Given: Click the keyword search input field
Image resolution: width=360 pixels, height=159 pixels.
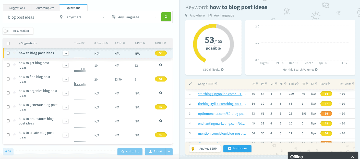Looking at the screenshot, I should tap(31, 17).
